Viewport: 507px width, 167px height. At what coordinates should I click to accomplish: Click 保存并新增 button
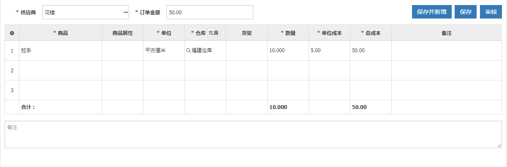click(x=431, y=12)
